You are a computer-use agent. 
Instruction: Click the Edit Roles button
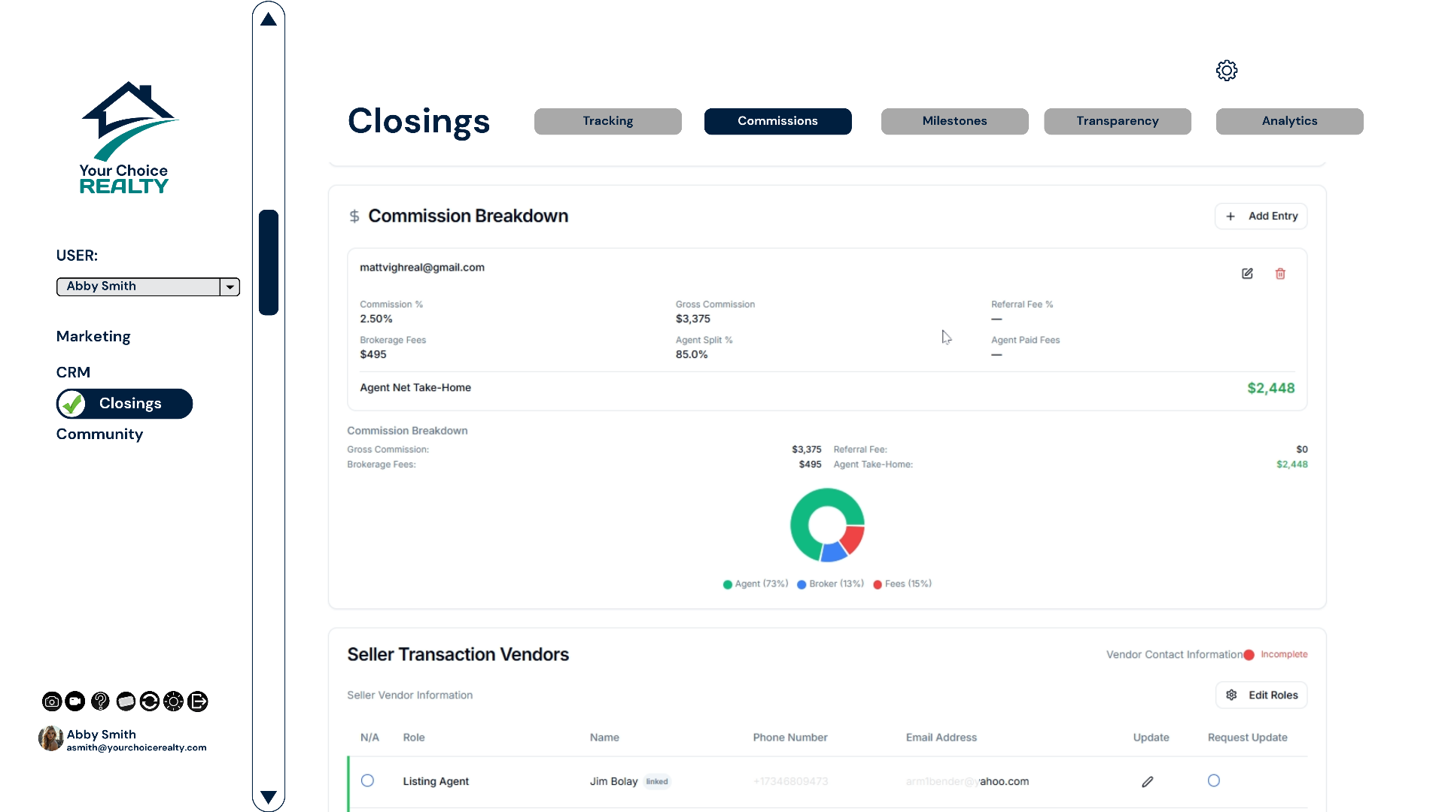[x=1261, y=695]
